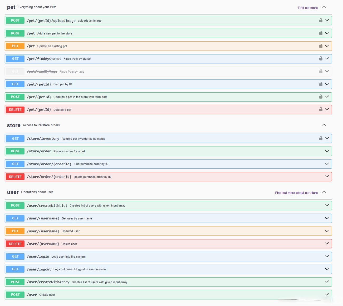Open authorization lock for /pet/findByStatus
This screenshot has width=343, height=306.
(321, 58)
